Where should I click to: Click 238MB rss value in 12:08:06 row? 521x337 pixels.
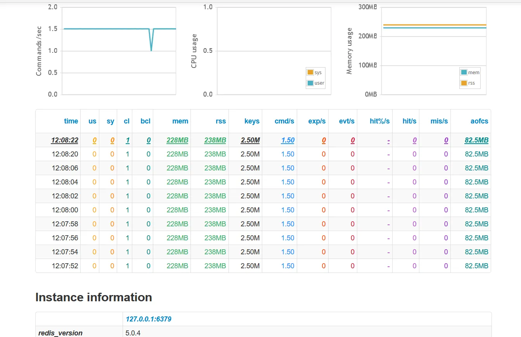coord(215,168)
